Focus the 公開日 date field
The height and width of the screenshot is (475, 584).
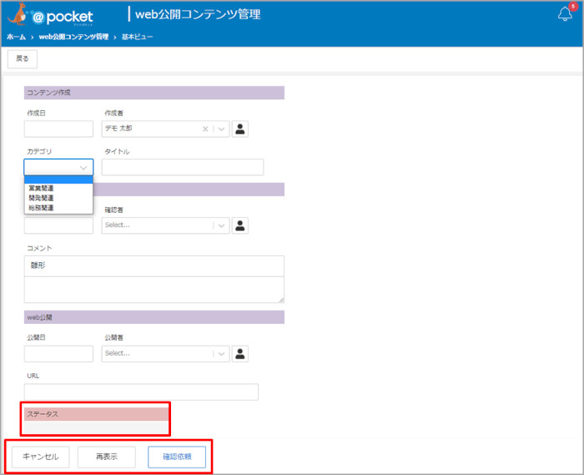[x=58, y=354]
